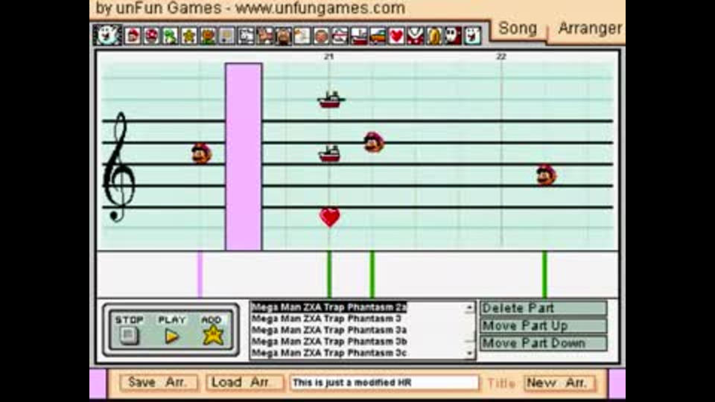Click the large current-instrument Boo icon

[x=107, y=35]
